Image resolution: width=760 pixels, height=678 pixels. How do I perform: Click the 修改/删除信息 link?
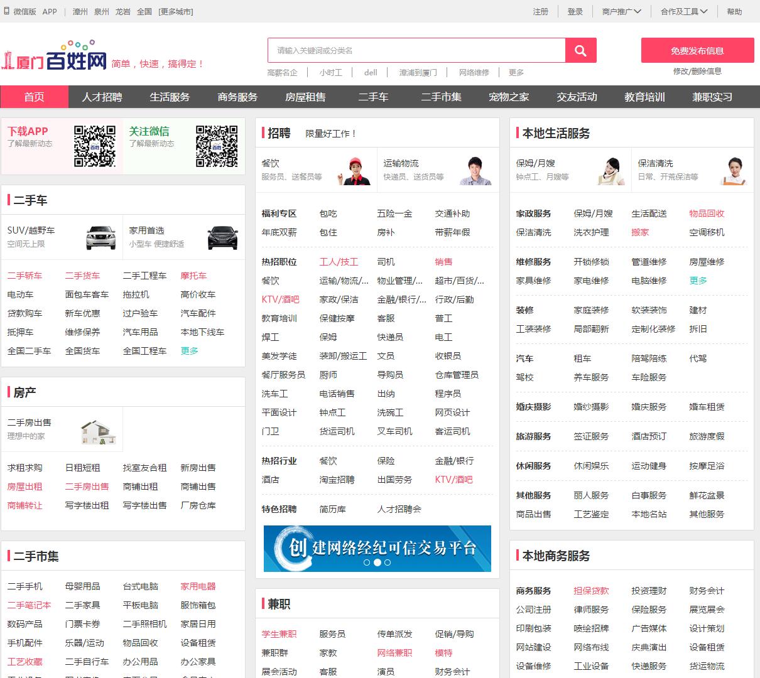click(x=697, y=72)
